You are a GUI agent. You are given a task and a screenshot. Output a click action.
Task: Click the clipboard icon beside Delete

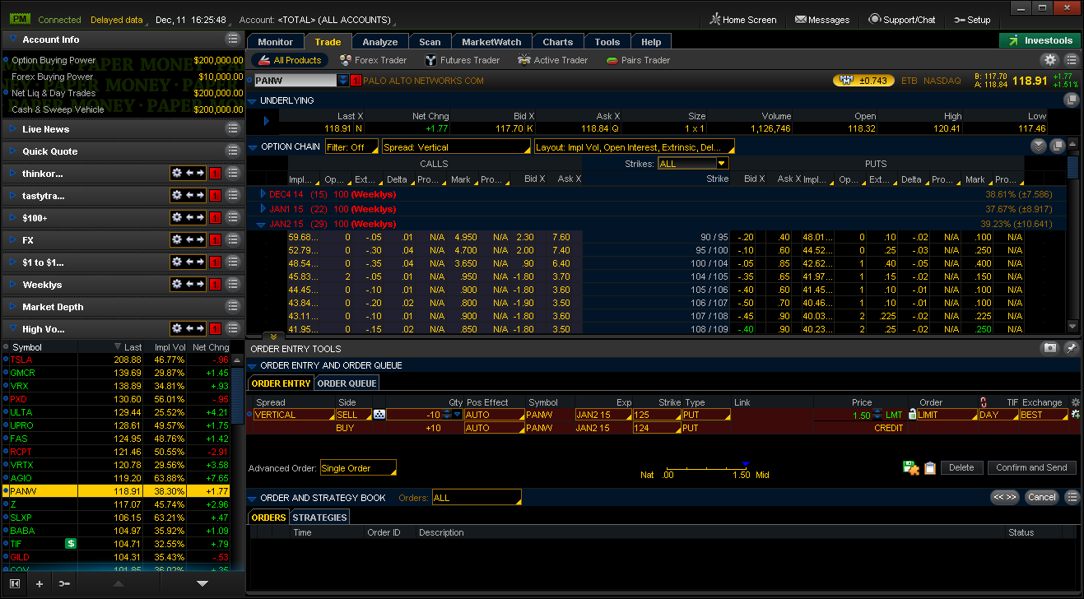coord(930,467)
